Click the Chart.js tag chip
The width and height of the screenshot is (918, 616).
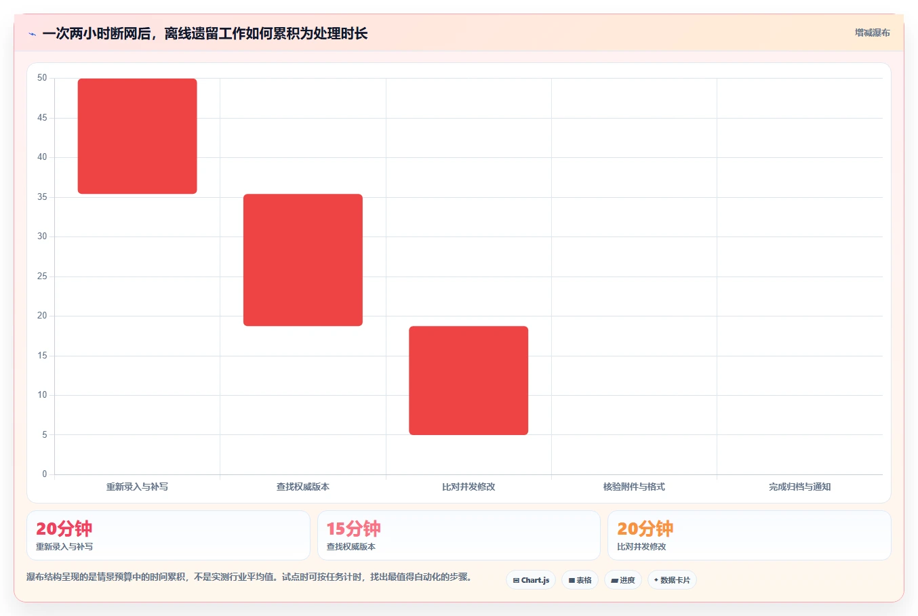point(531,580)
